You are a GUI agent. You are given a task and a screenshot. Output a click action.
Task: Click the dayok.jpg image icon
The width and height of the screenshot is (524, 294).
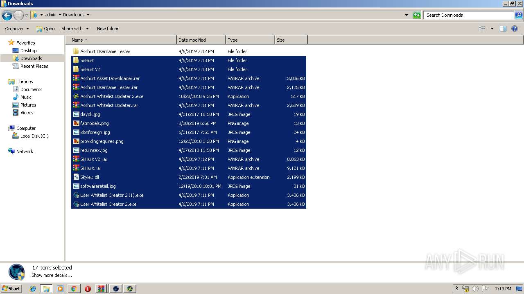click(76, 114)
